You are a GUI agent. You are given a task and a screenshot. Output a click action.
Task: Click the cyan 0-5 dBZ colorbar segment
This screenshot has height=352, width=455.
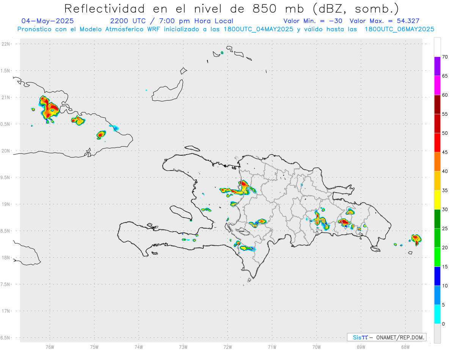point(437,314)
